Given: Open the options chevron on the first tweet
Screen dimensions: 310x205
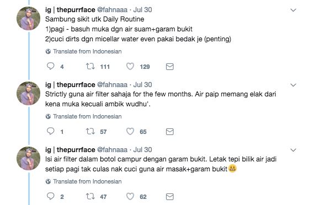Looking at the screenshot, I should (293, 10).
